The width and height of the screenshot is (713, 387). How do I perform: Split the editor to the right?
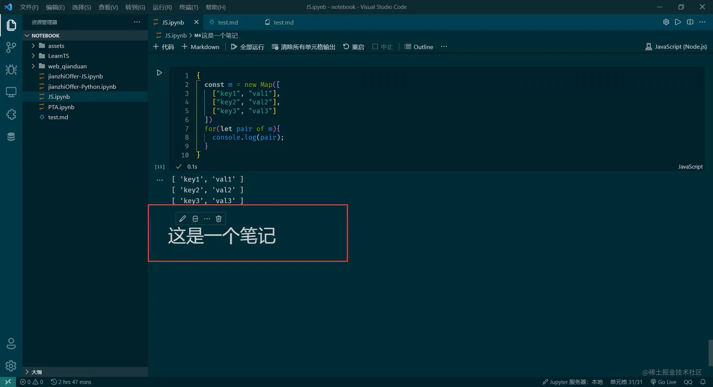tap(690, 22)
